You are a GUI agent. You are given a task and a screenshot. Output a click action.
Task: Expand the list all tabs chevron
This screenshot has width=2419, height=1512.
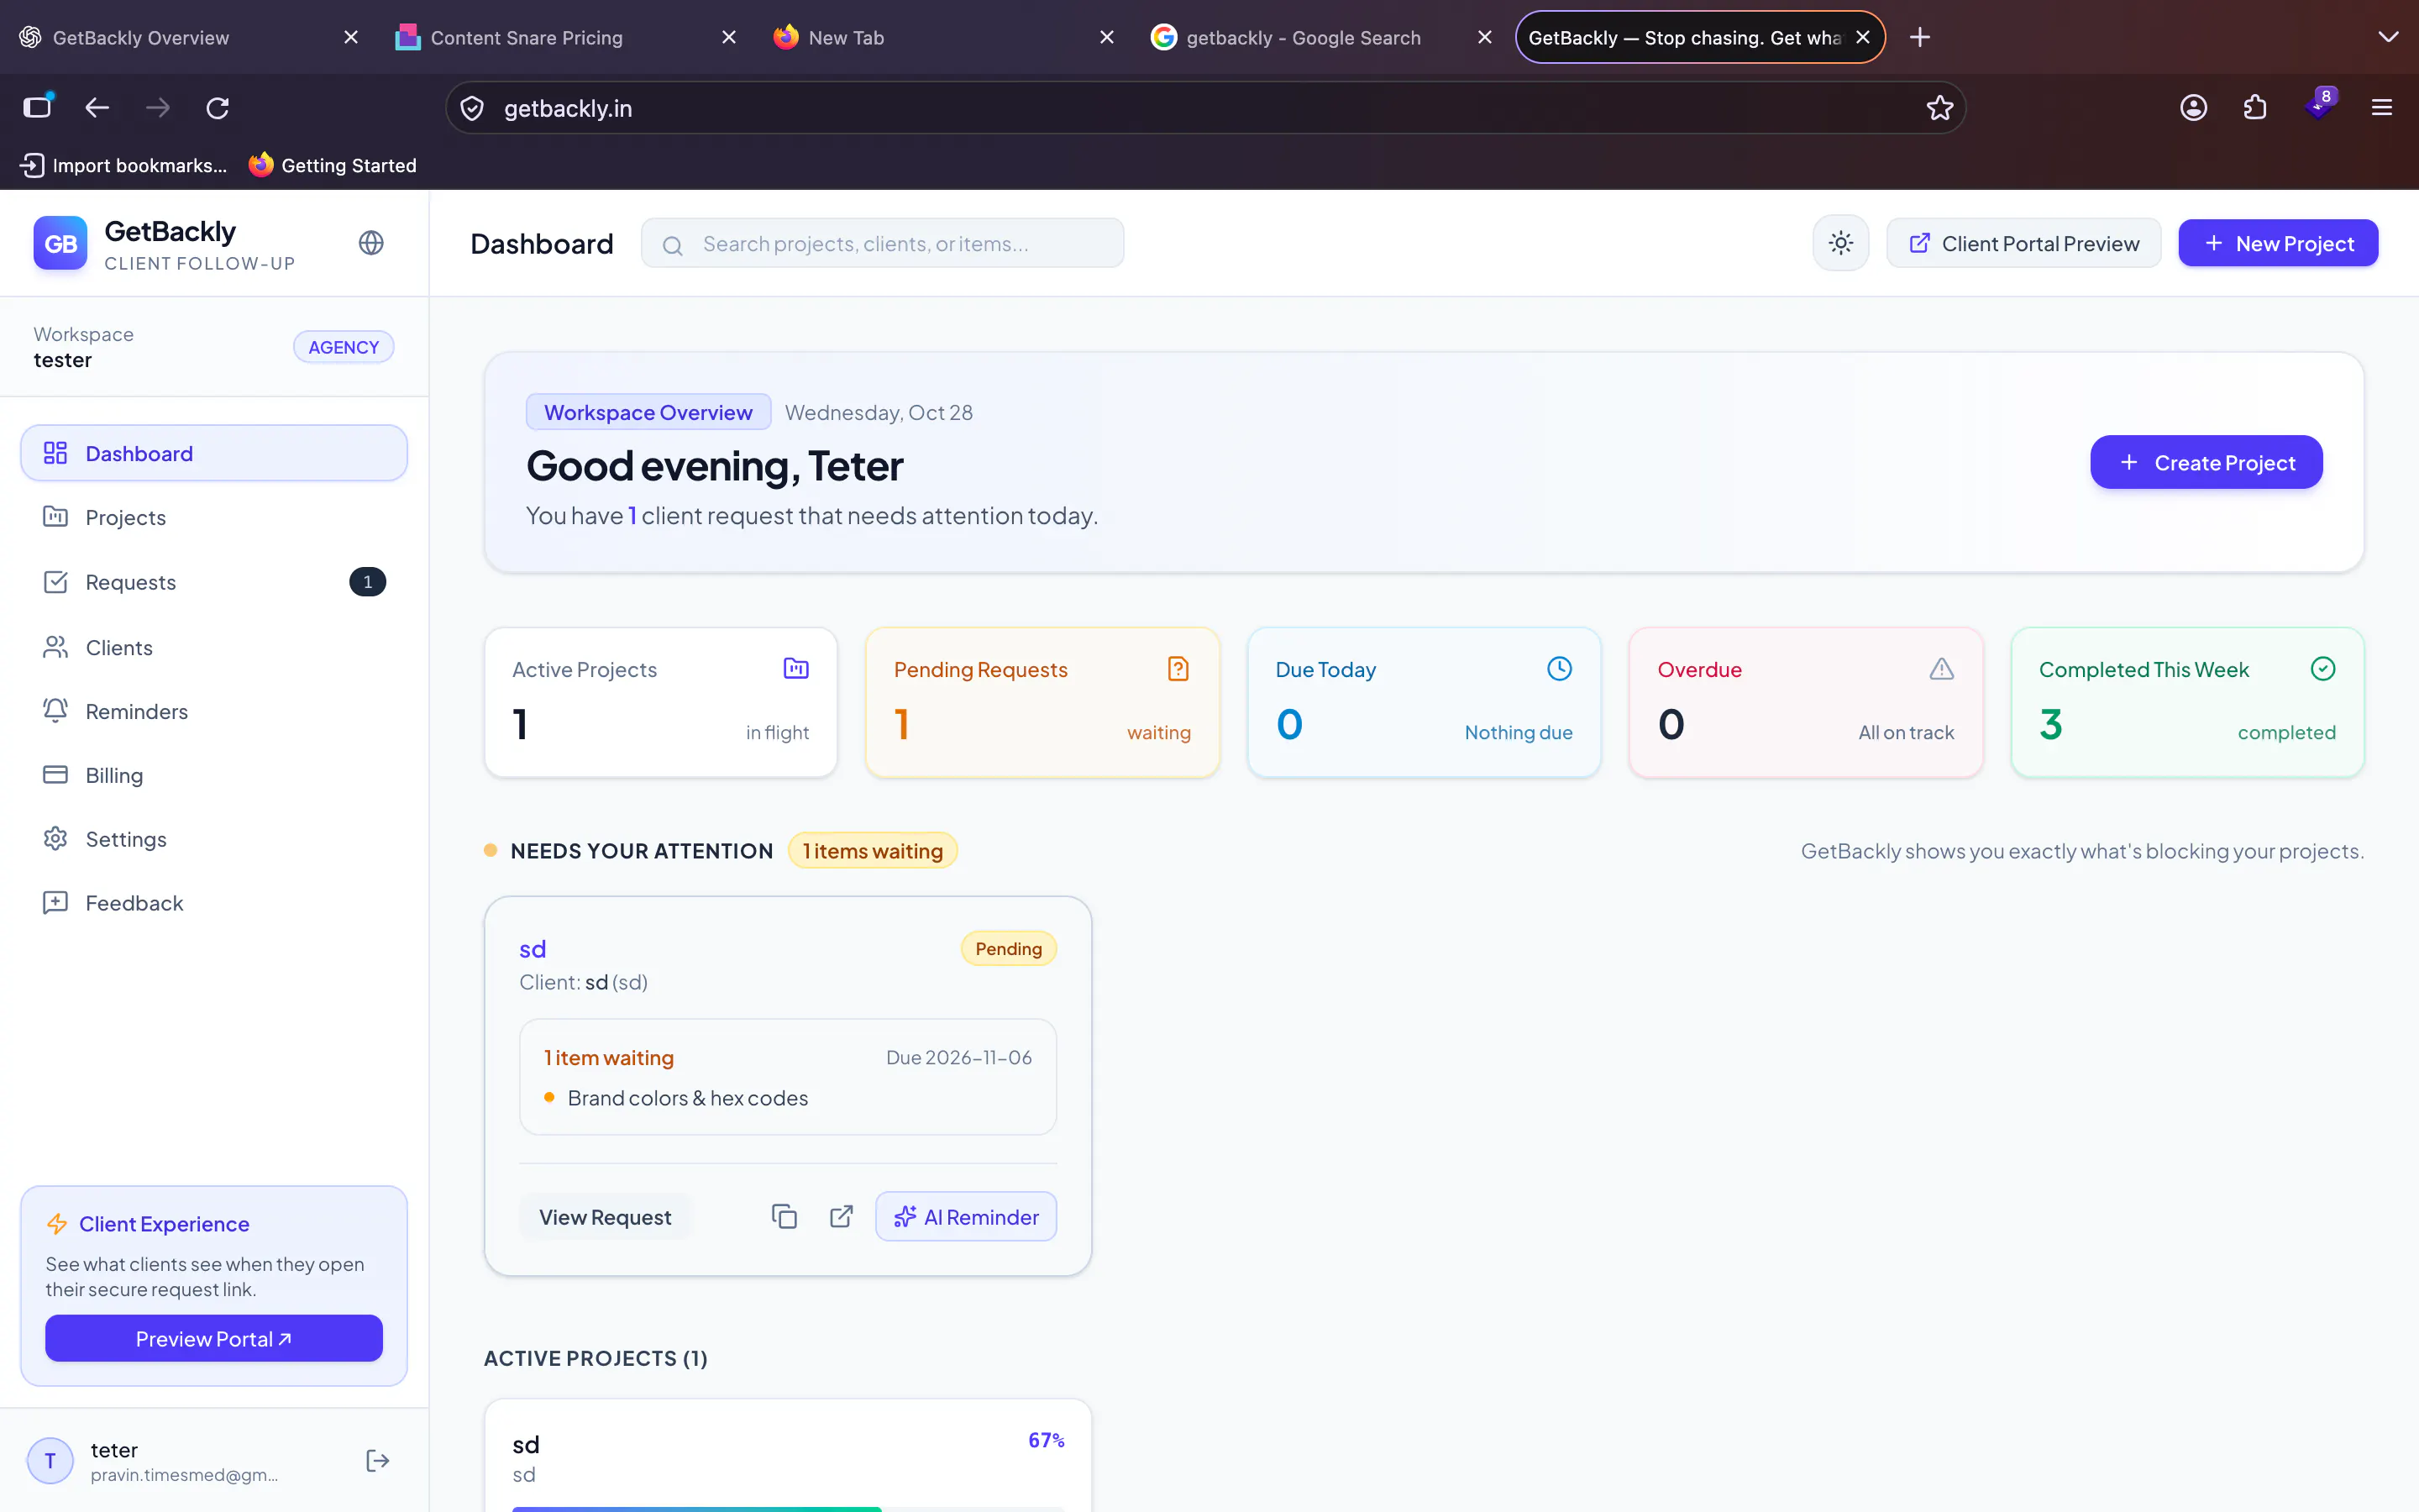click(2388, 38)
